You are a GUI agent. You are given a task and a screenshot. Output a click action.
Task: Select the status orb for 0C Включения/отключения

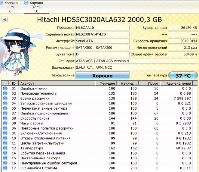(5, 133)
